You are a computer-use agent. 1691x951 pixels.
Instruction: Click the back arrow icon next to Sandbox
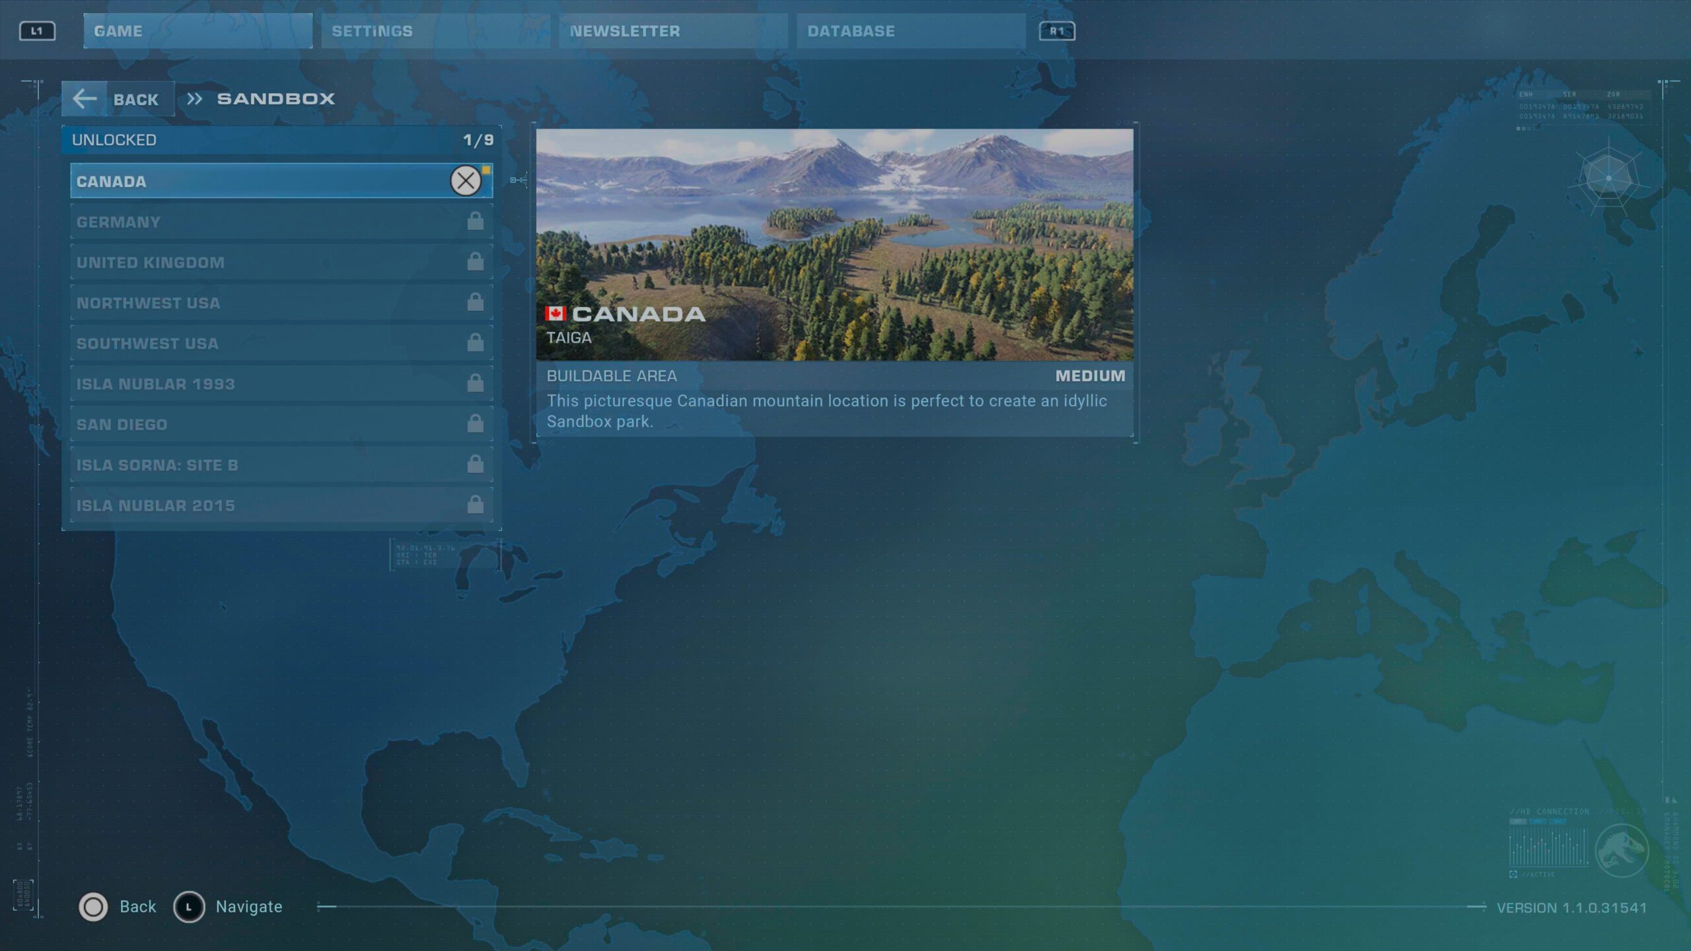click(87, 98)
